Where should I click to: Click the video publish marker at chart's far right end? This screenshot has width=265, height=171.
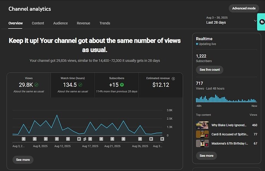162,139
